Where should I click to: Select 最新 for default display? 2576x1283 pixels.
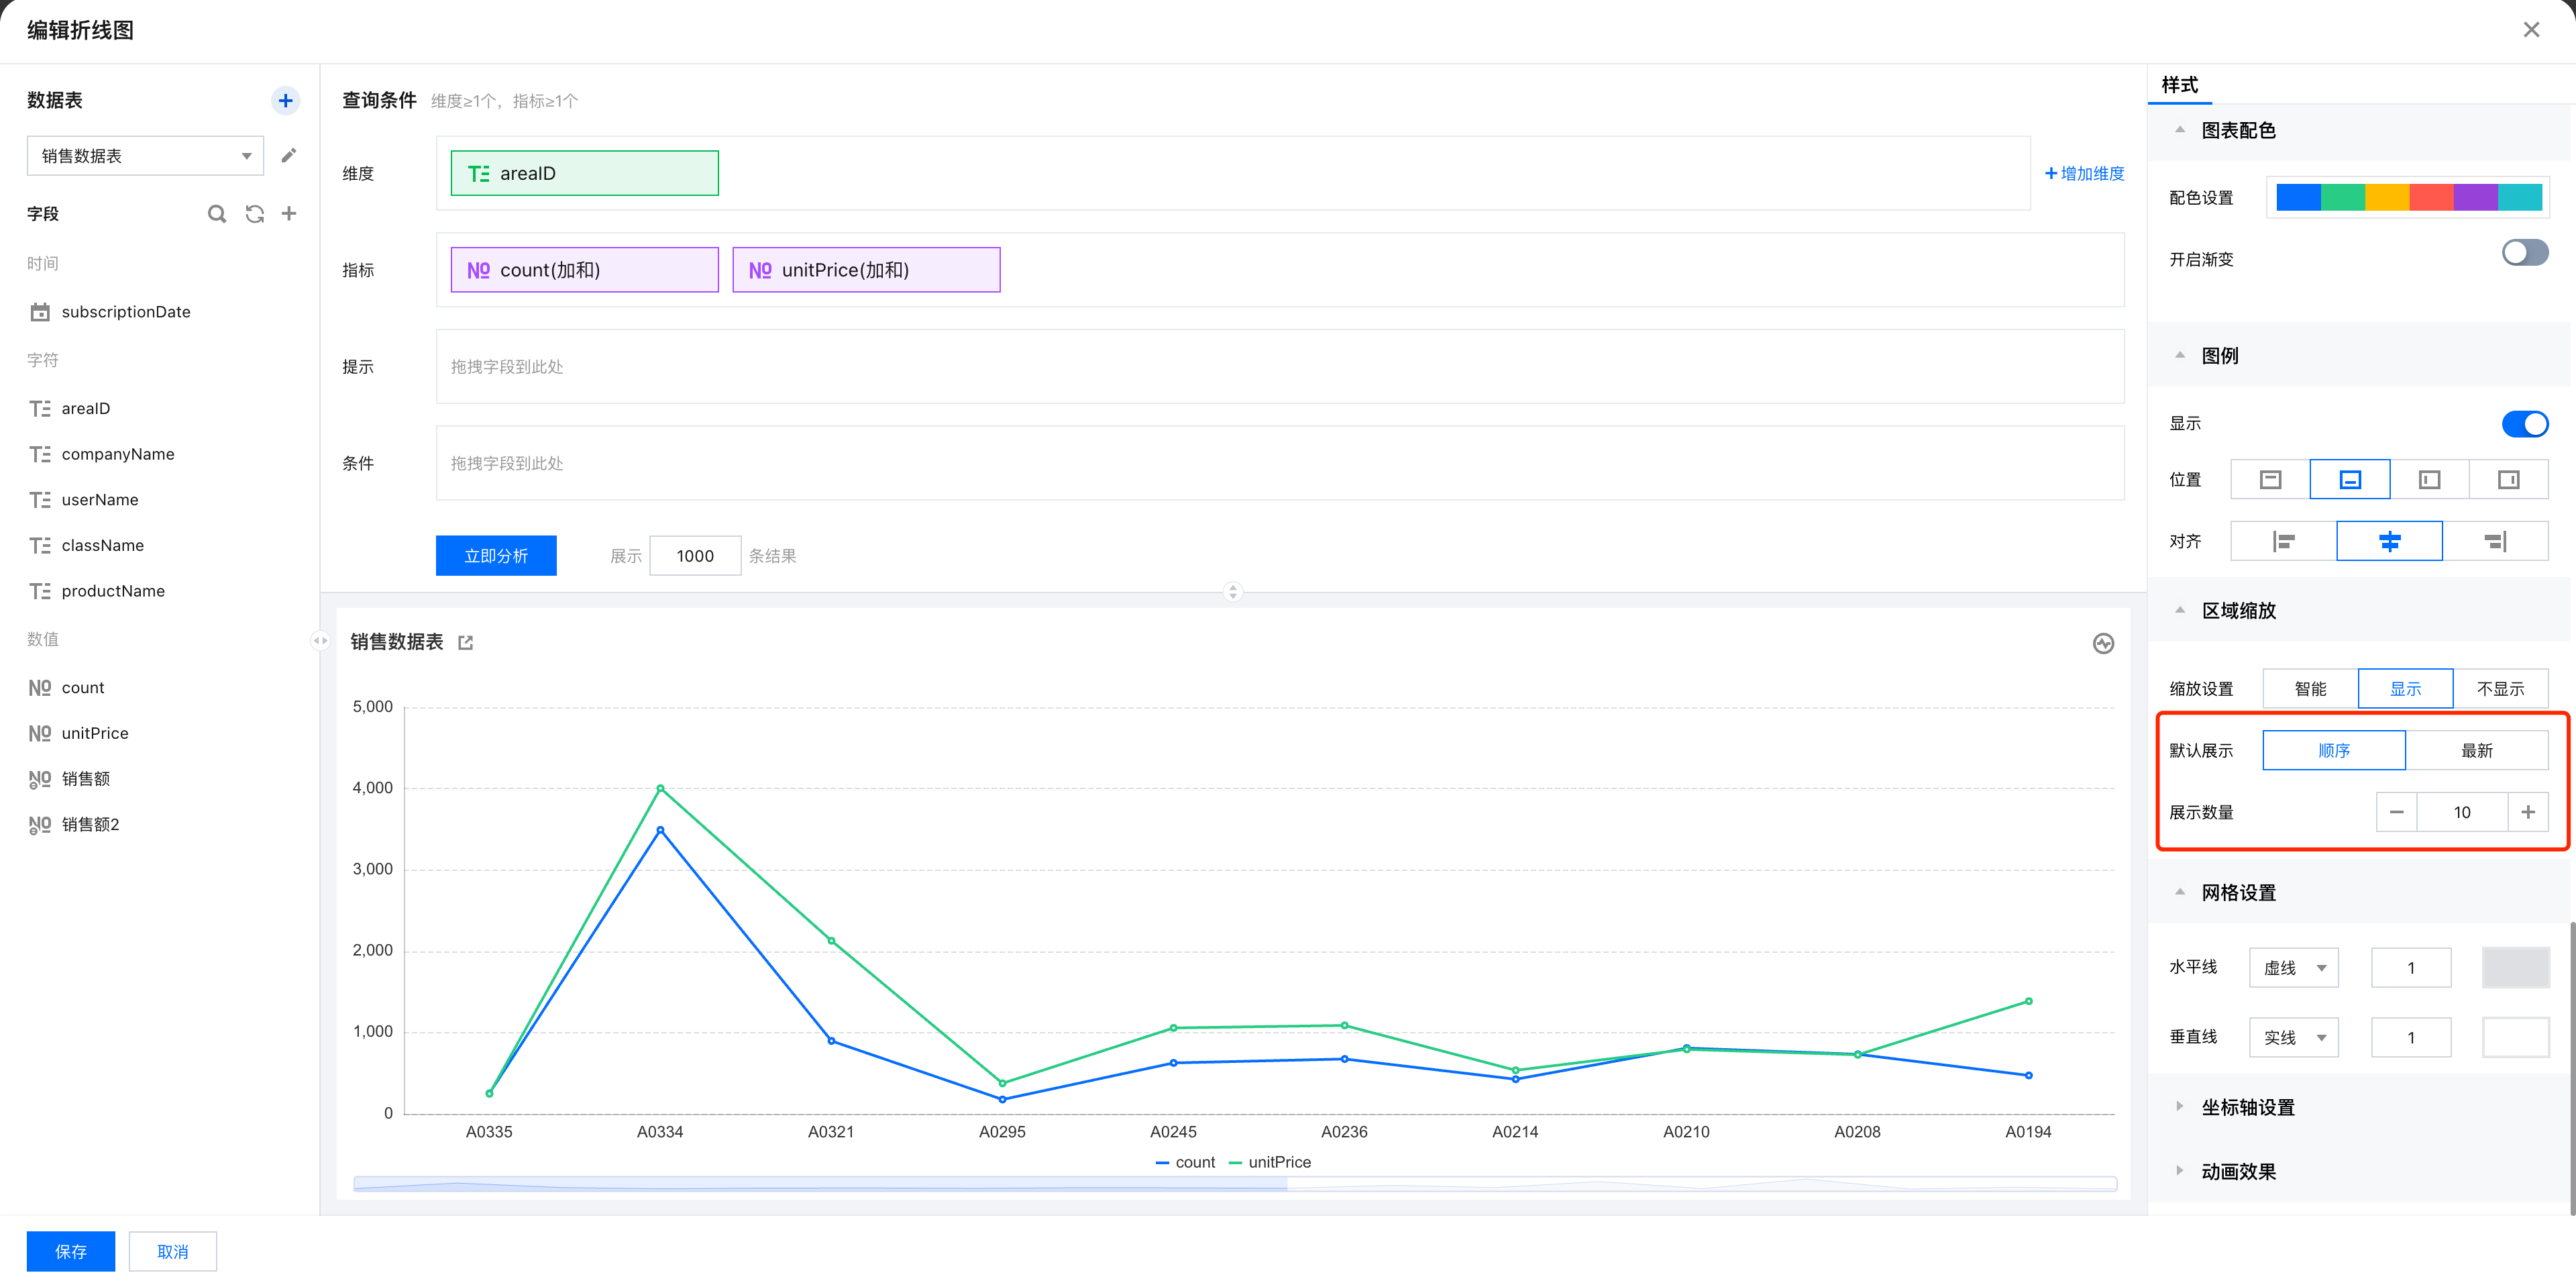pos(2476,750)
